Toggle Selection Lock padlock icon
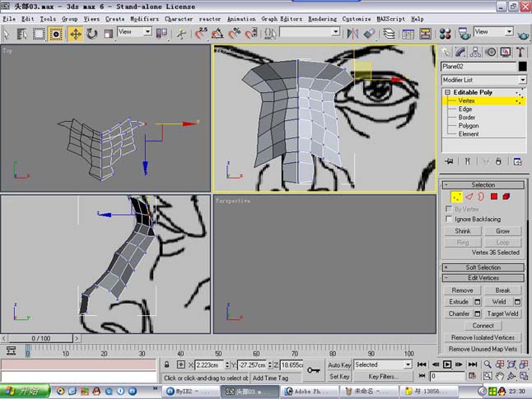 [x=166, y=364]
